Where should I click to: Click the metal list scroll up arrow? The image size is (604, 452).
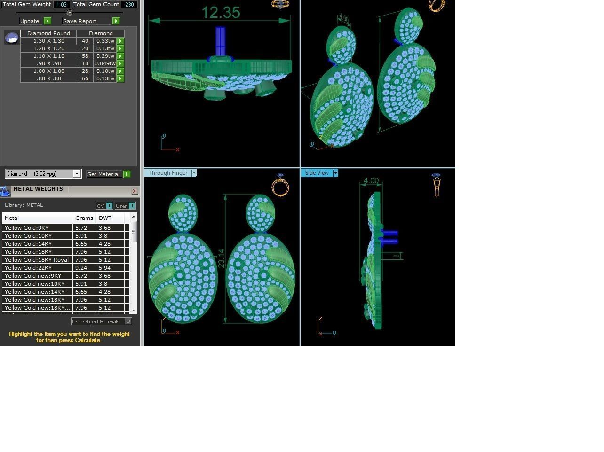pyautogui.click(x=134, y=217)
